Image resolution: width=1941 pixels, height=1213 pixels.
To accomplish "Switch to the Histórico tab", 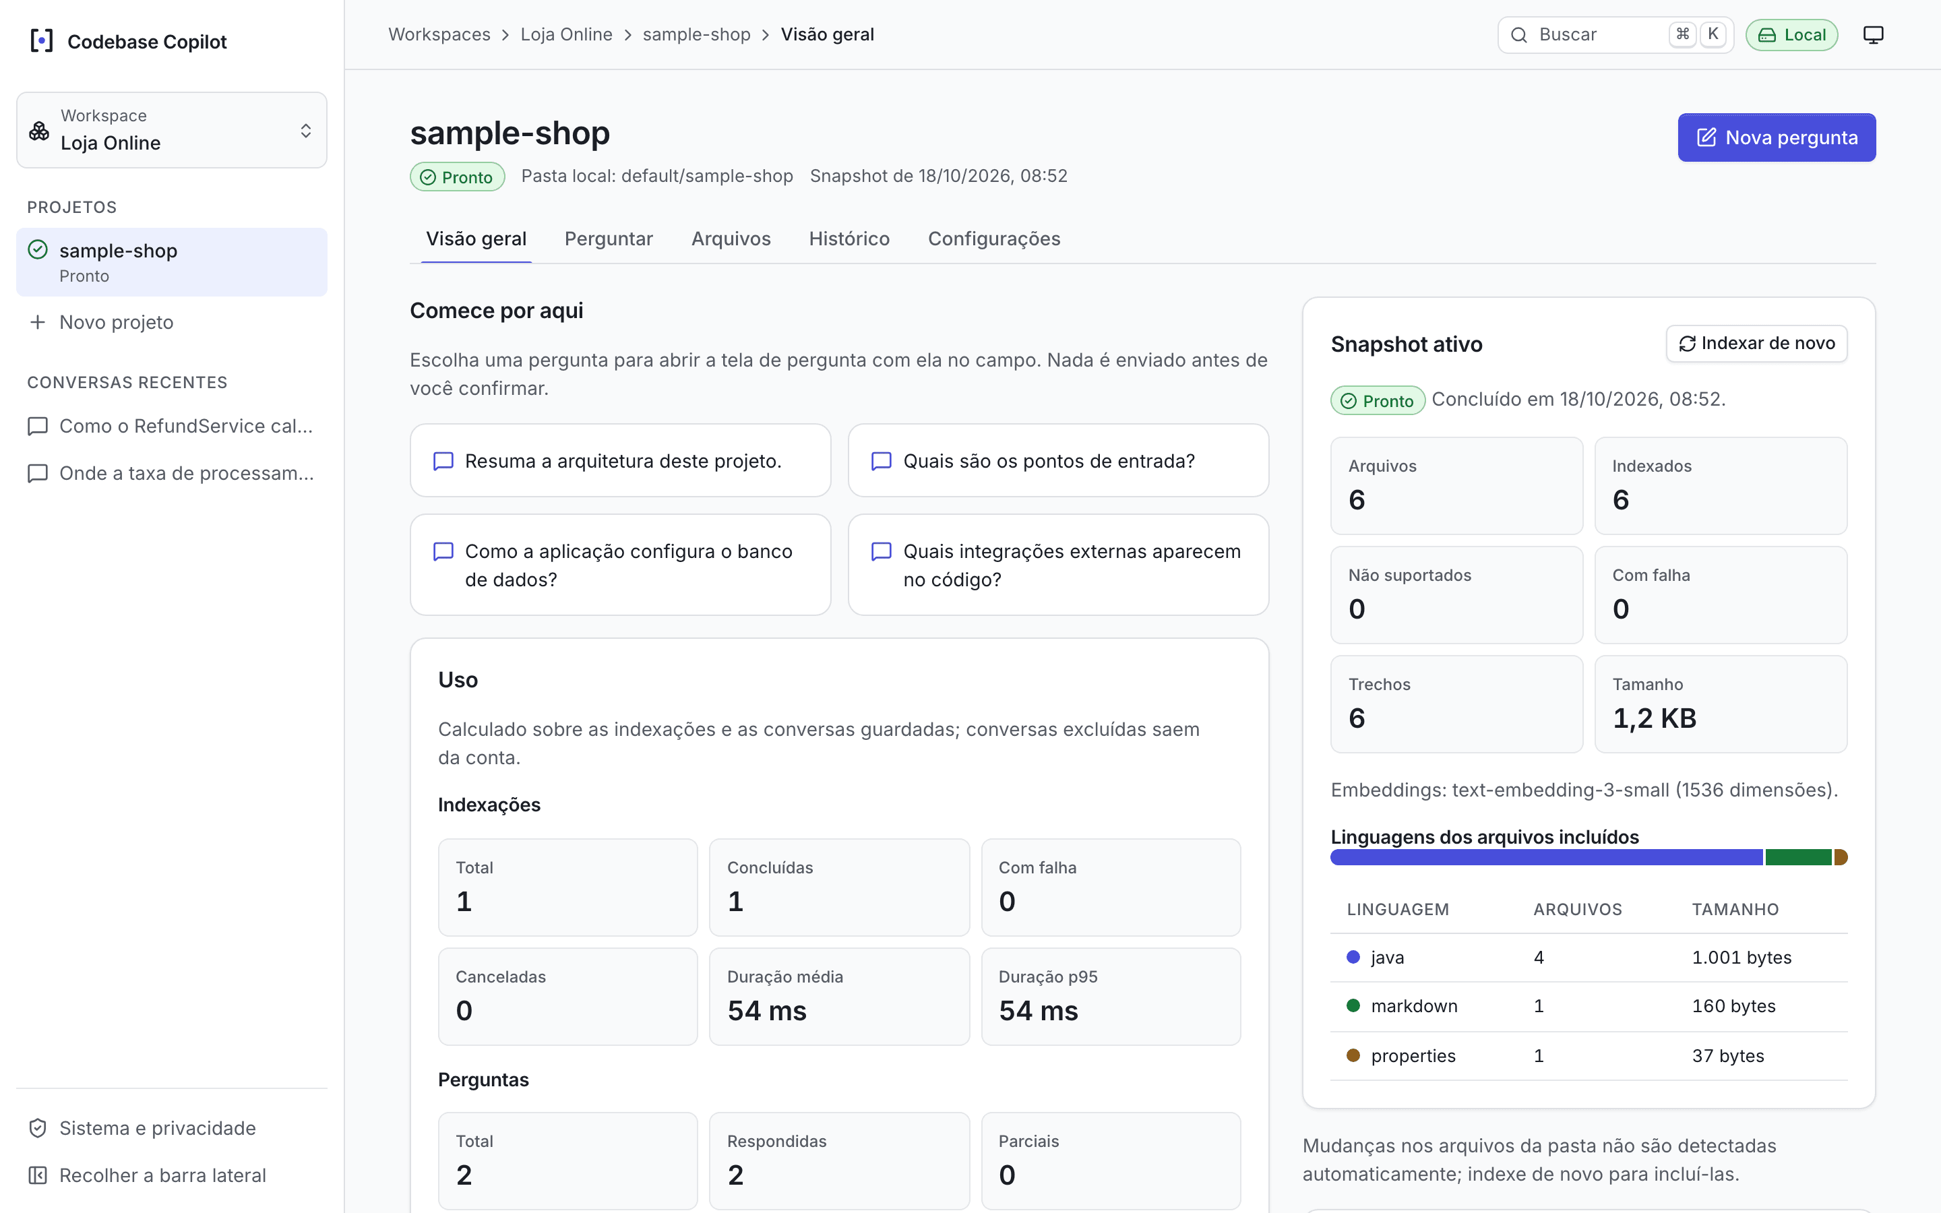I will [849, 239].
